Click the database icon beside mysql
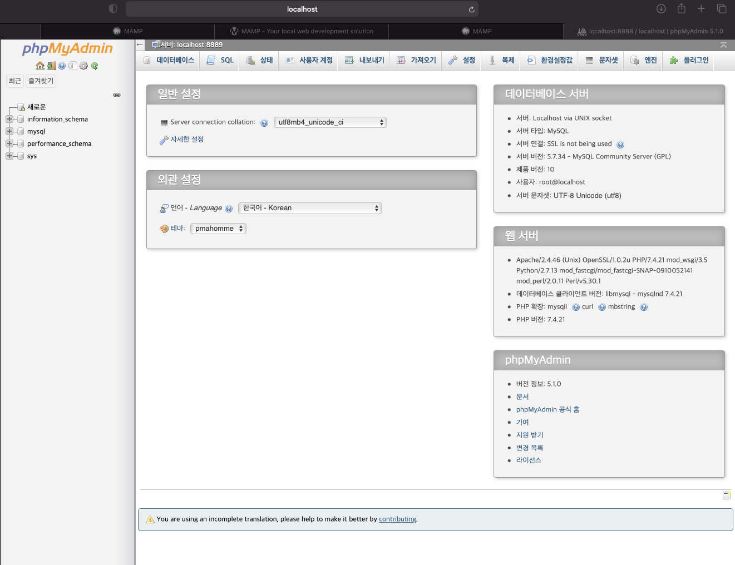 [x=21, y=131]
